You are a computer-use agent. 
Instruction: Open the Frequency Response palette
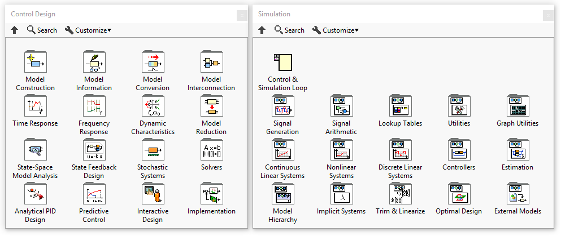[94, 106]
